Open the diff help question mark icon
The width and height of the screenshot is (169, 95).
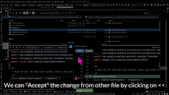point(74,13)
